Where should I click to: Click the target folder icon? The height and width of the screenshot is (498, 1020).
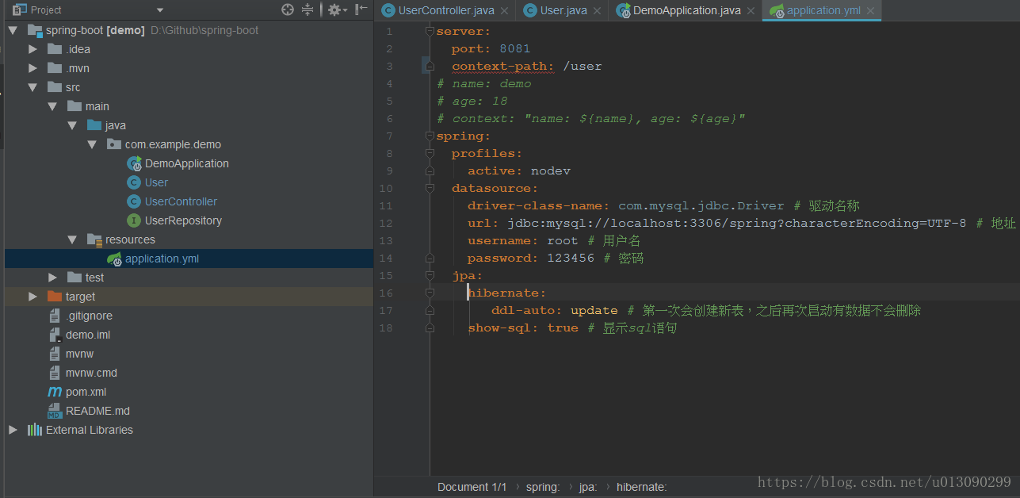55,297
